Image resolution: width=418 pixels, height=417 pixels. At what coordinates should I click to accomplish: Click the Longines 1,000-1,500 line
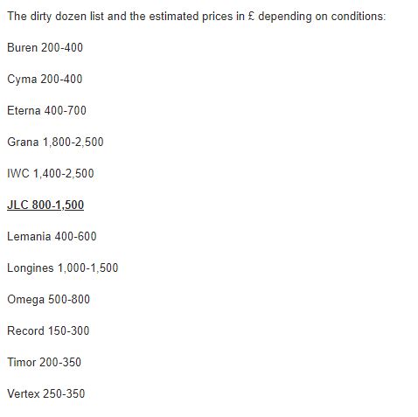click(x=62, y=268)
